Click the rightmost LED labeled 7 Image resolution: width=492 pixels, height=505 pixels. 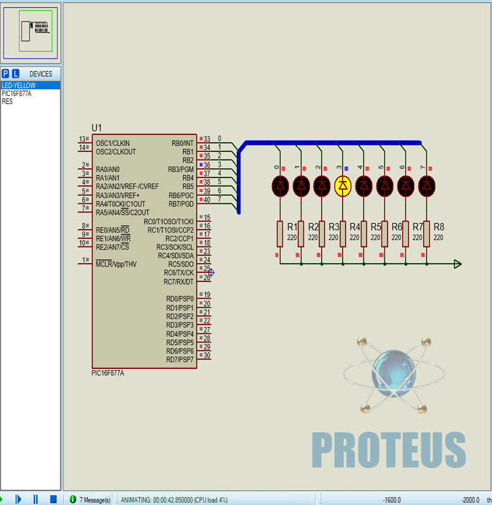point(426,185)
